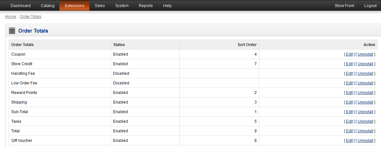Open the Dashboard menu
The height and width of the screenshot is (147, 381).
[21, 6]
